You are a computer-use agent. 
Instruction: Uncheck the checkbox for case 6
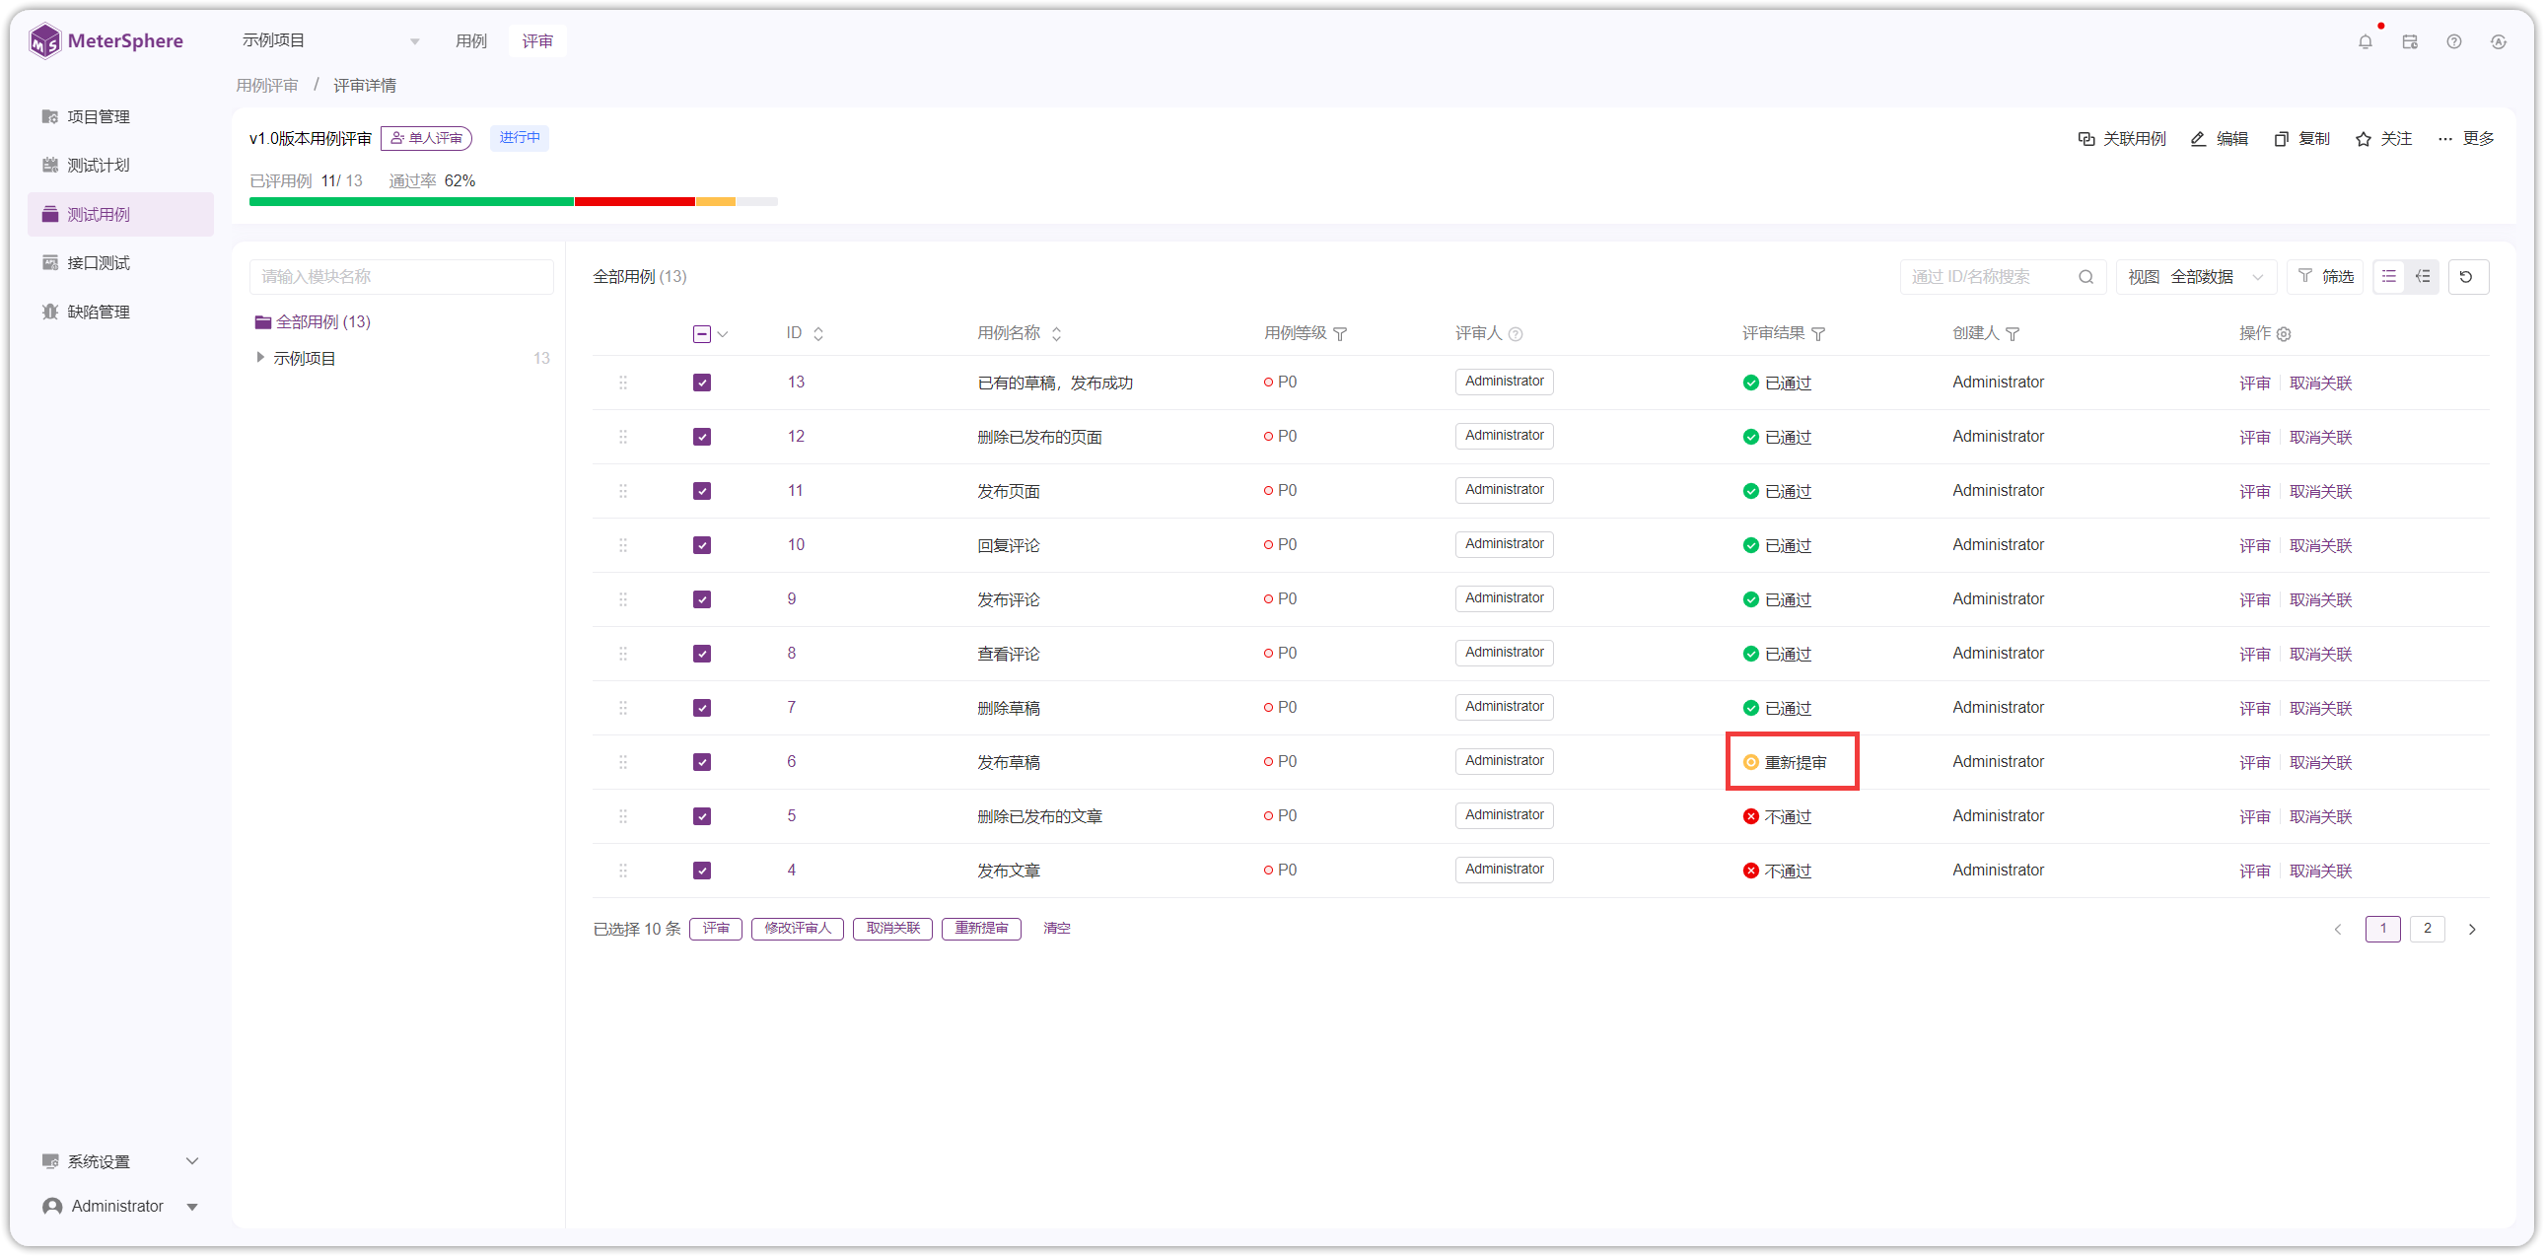click(701, 761)
